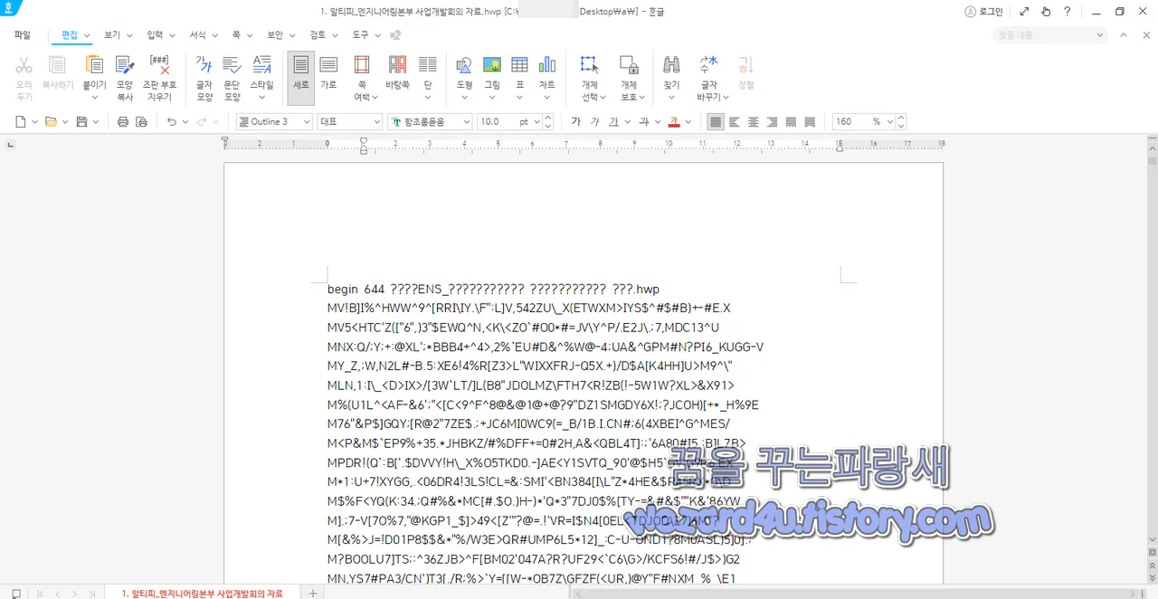The height and width of the screenshot is (599, 1158).
Task: Expand the 찾기 dropdown arrow
Action: pos(671,97)
